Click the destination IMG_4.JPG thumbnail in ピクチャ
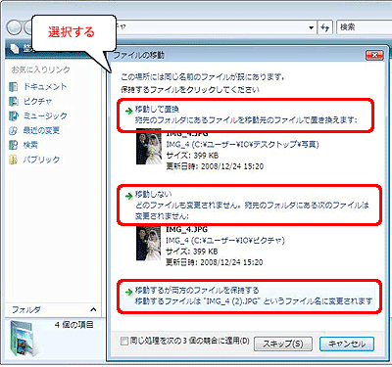The width and height of the screenshot is (392, 367). pos(149,244)
